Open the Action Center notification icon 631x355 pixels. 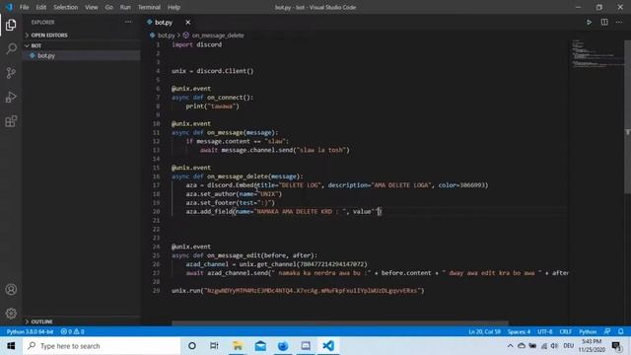pos(616,346)
